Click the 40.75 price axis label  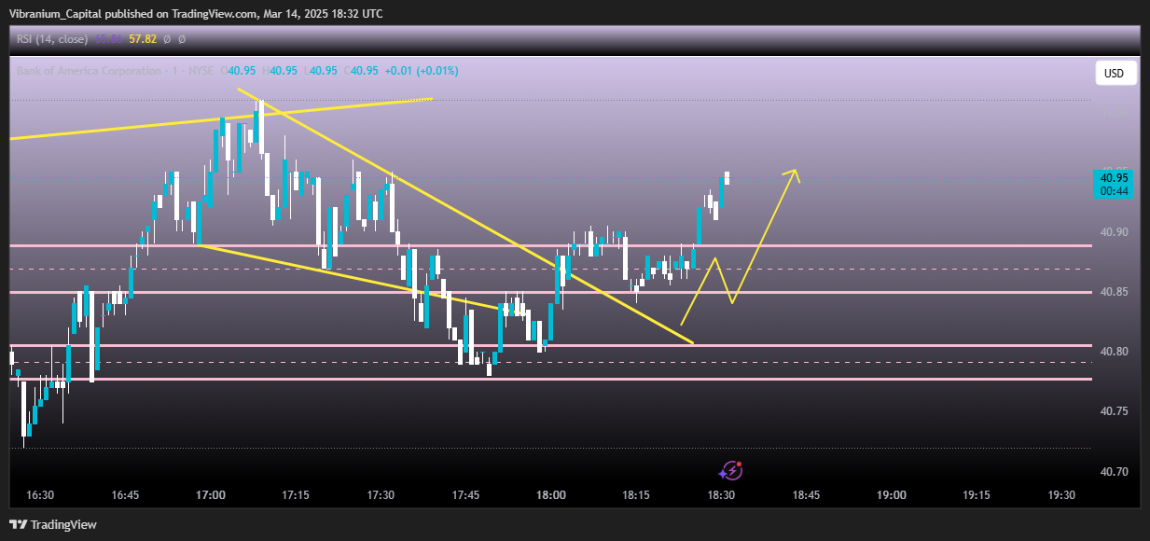coord(1115,411)
